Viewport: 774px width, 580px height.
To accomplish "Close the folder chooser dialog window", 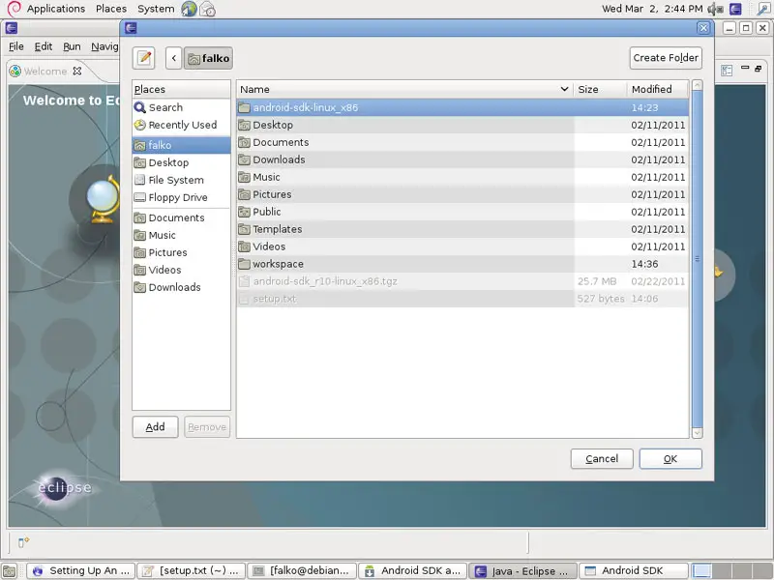I will coord(703,28).
